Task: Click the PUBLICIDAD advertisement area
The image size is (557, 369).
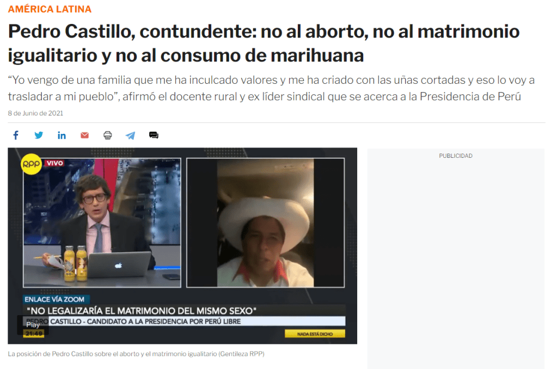Action: pyautogui.click(x=456, y=259)
